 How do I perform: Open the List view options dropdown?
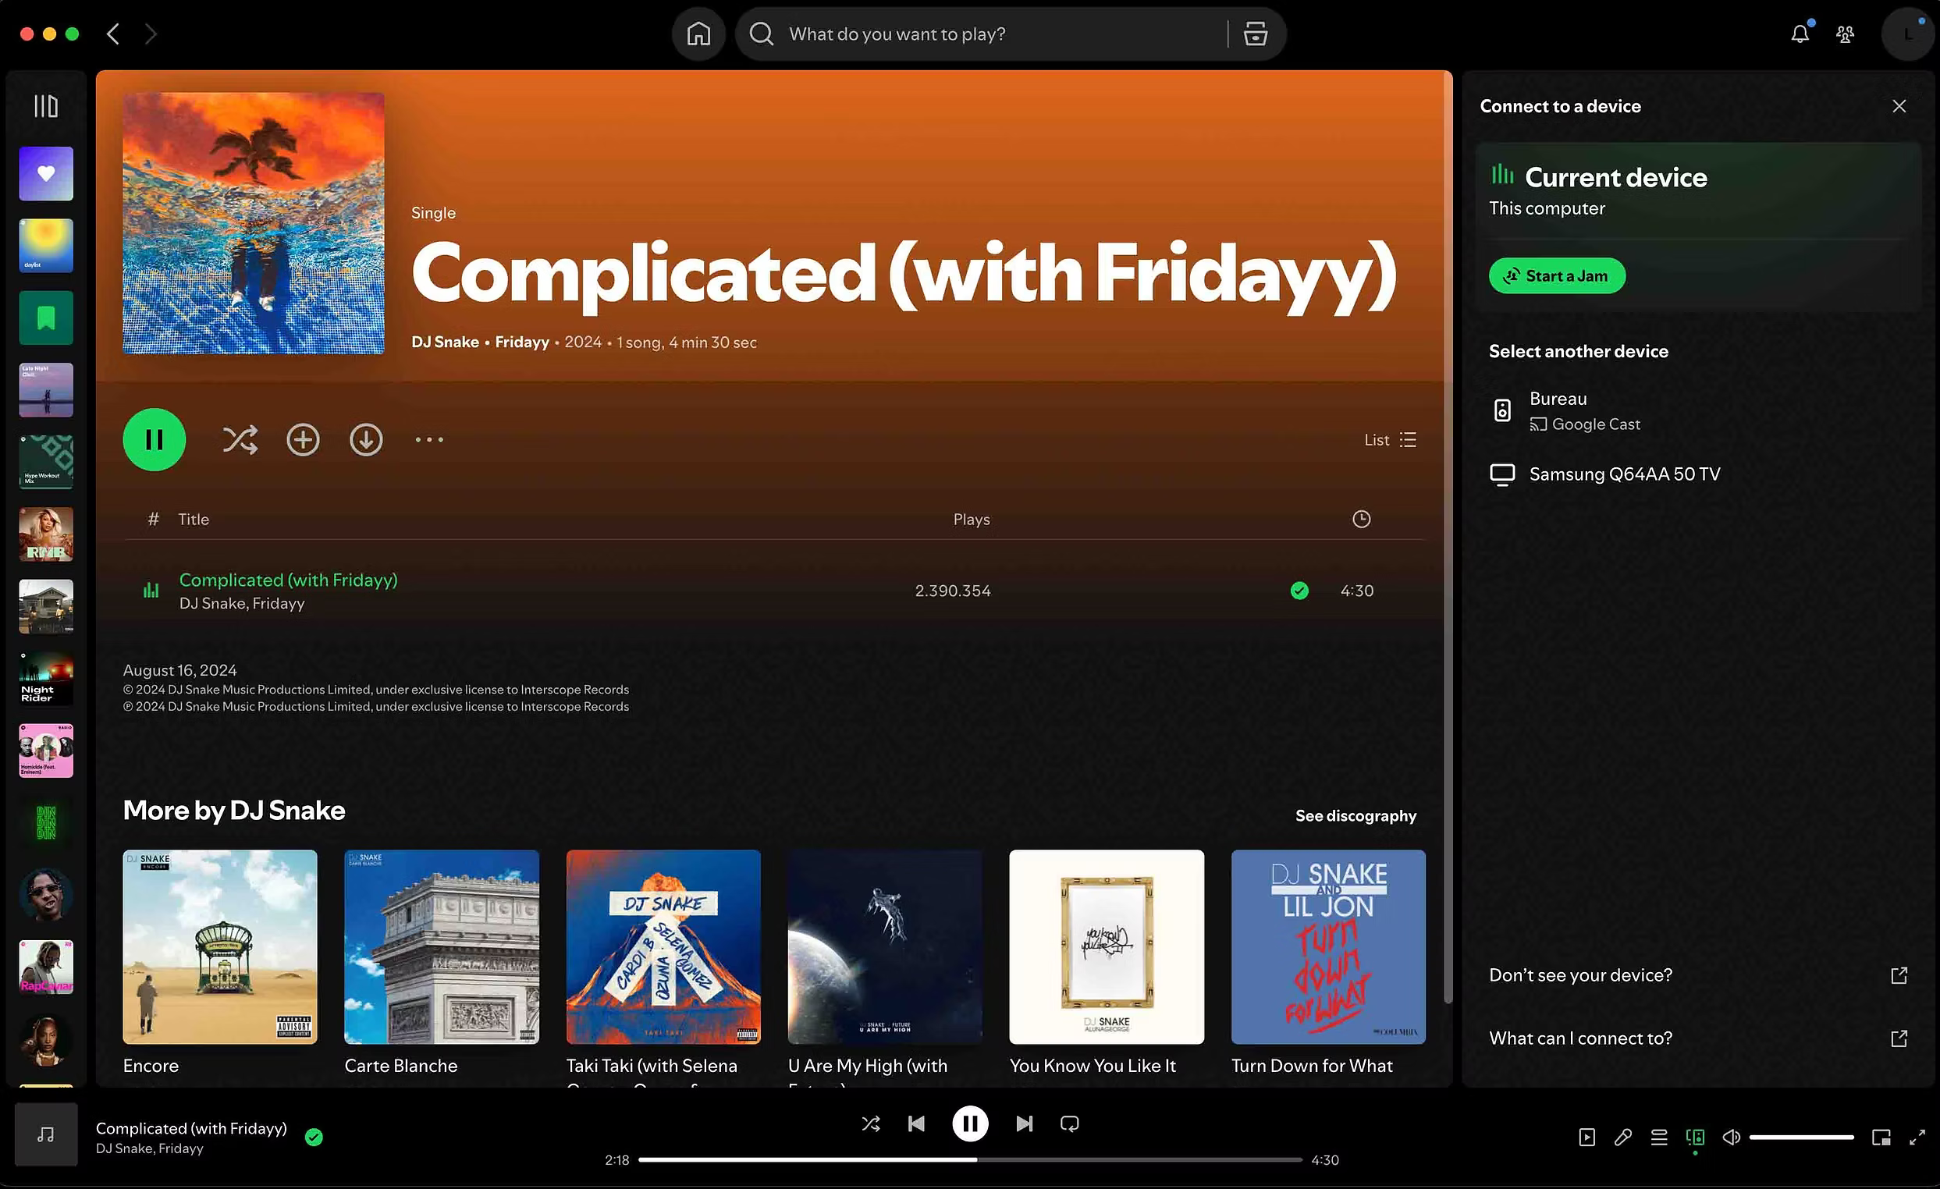pos(1391,440)
